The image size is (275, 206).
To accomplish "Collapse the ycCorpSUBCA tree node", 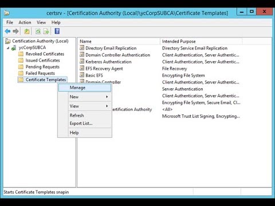I will (x=8, y=48).
